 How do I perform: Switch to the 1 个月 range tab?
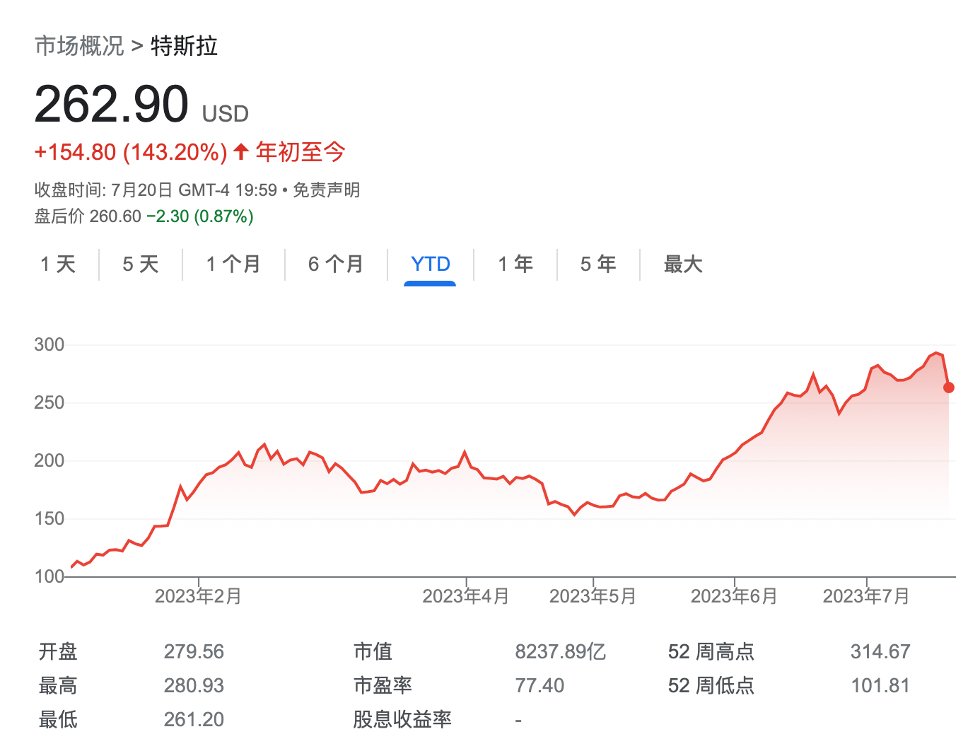click(233, 264)
